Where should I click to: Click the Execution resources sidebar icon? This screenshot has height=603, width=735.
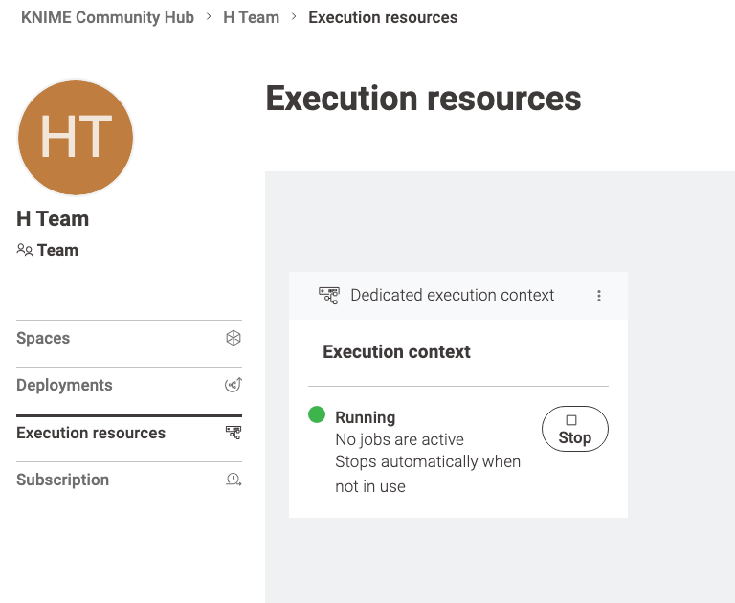(234, 433)
